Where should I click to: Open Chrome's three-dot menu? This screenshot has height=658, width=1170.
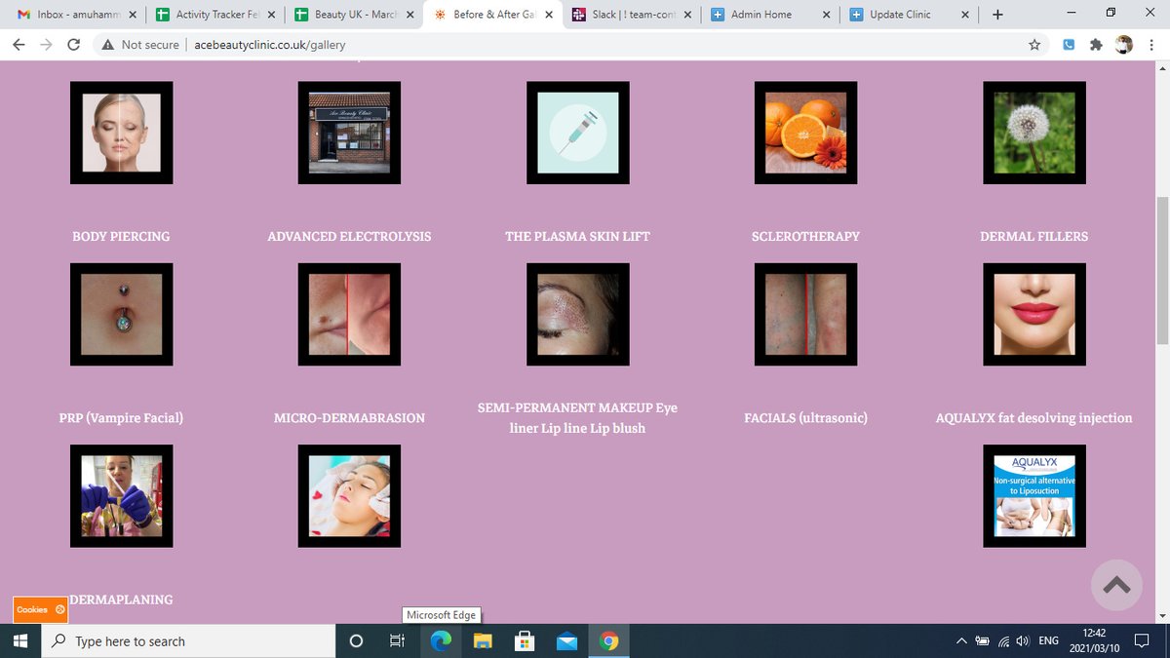click(x=1151, y=44)
